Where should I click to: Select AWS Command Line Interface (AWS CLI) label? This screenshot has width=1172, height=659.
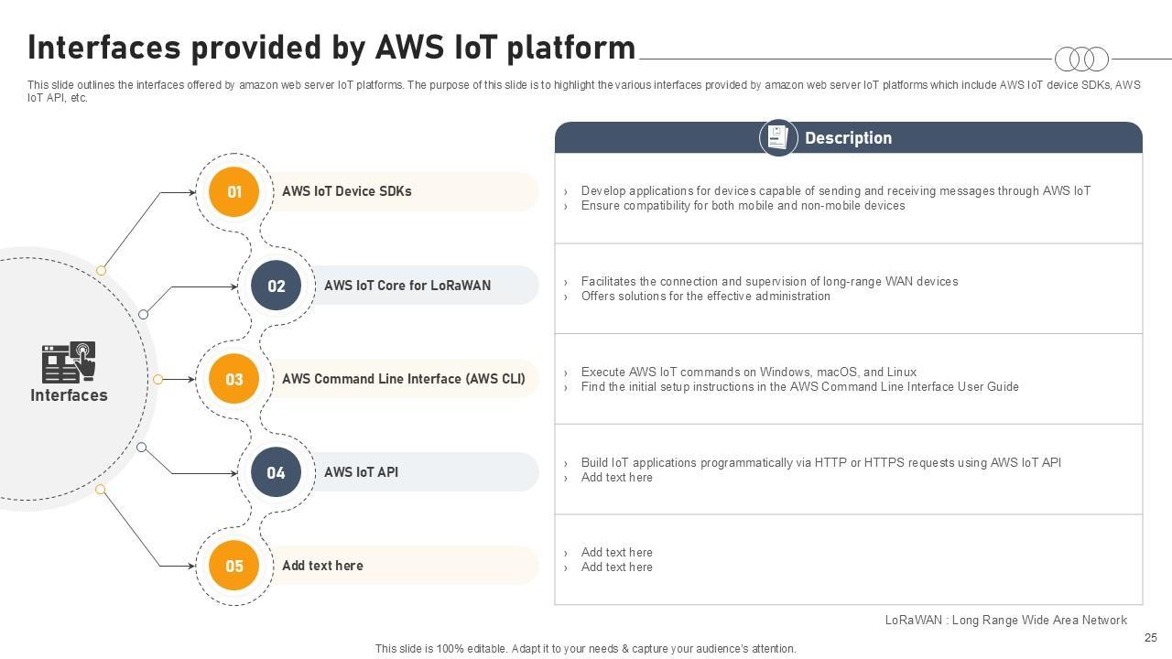(x=403, y=379)
